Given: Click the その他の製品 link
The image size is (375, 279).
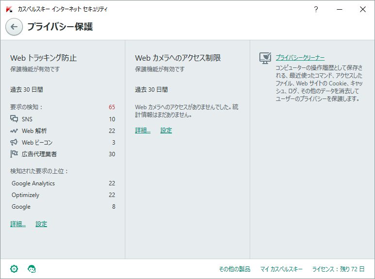Looking at the screenshot, I should tap(235, 269).
